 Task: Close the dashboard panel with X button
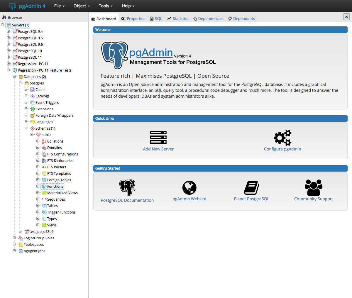[346, 17]
